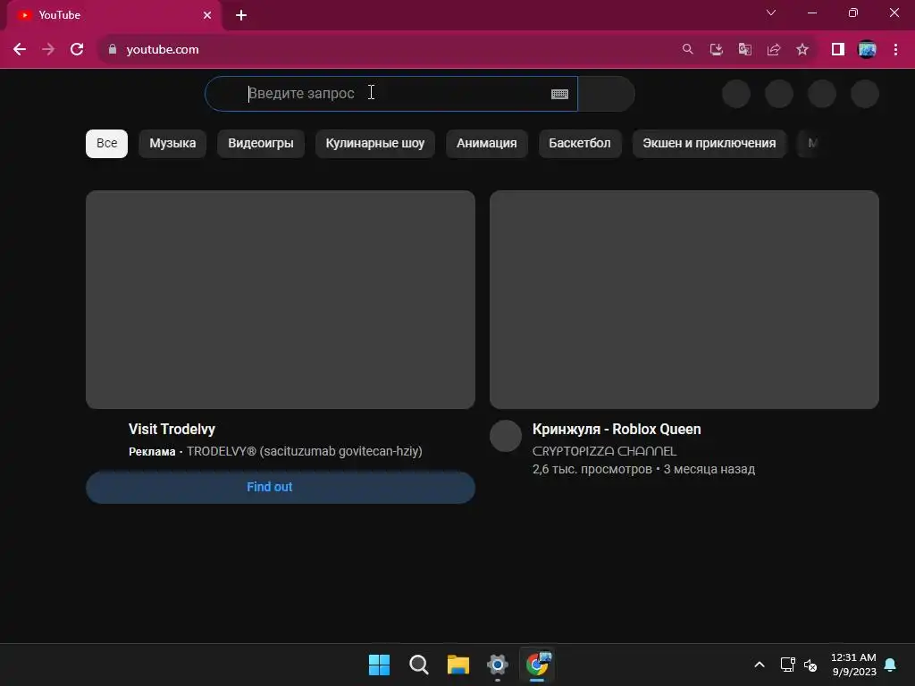This screenshot has height=686, width=915.
Task: Click the TRODELVY® (sacituzumab govitecan-hziy) advertiser text
Action: (305, 451)
